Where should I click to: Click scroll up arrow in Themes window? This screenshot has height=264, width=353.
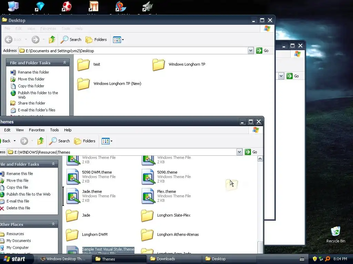point(260,159)
